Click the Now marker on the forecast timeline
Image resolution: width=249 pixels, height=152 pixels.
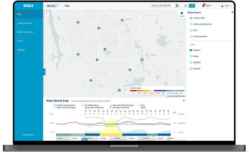click(x=84, y=140)
